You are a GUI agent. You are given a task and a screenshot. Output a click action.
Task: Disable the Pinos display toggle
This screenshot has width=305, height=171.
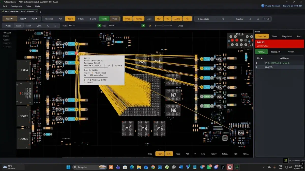[x=128, y=19]
